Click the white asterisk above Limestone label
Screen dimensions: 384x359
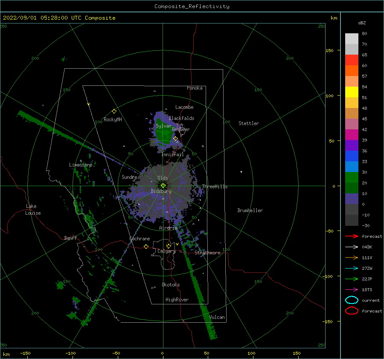click(x=81, y=161)
